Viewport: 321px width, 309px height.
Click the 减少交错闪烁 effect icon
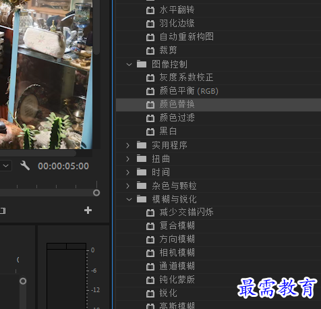point(150,213)
